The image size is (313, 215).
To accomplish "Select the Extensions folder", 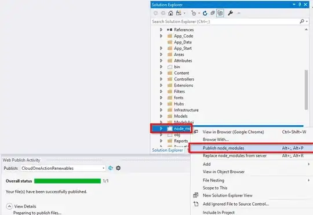I will click(x=183, y=85).
